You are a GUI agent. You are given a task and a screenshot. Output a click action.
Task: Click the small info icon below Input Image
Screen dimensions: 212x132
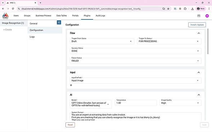point(71,85)
